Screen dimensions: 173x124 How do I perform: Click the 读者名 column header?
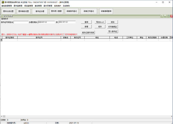coord(65,37)
